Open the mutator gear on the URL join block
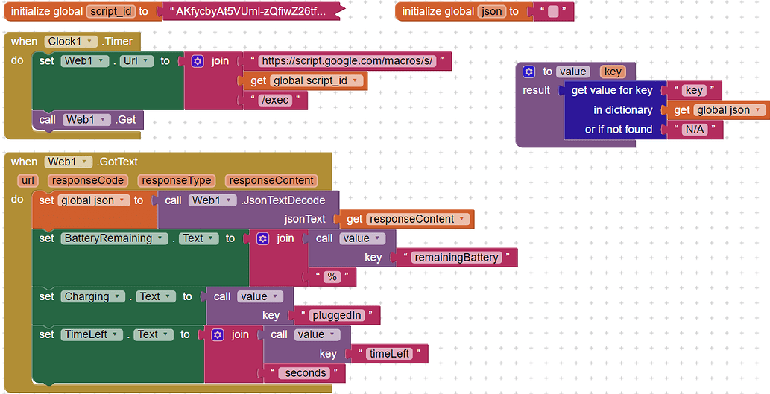770x394 pixels. tap(198, 61)
